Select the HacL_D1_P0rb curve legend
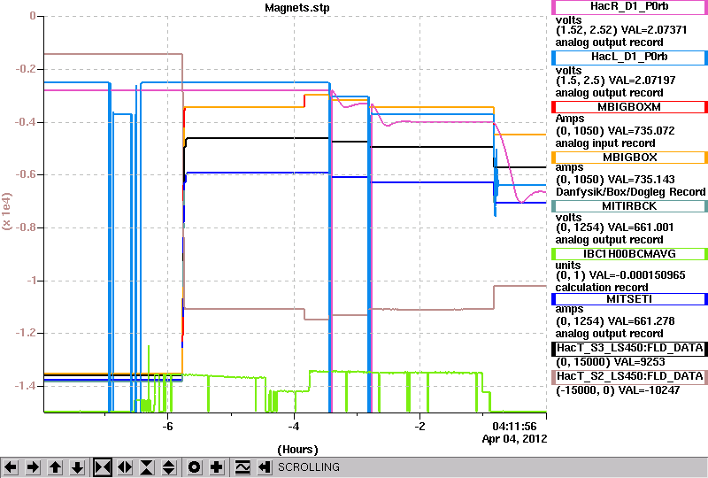This screenshot has height=478, width=708. [x=629, y=58]
